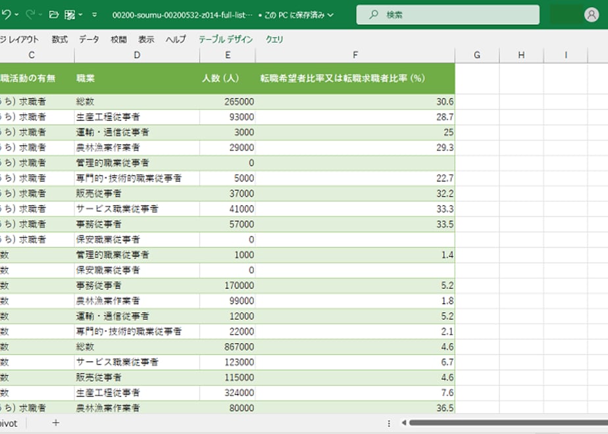Select the cell with value 22.7
The height and width of the screenshot is (434, 608).
355,178
